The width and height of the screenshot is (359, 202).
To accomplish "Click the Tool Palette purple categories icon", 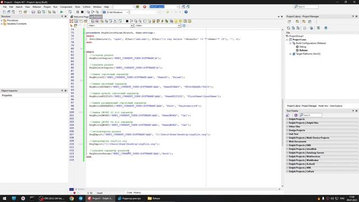I will pos(296,115).
